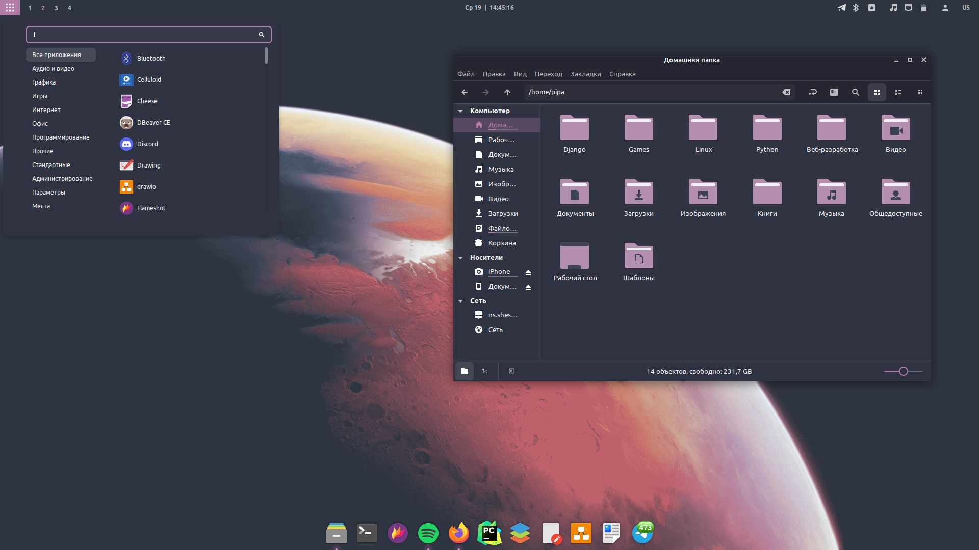Select the Аудио и видео category

(61, 69)
